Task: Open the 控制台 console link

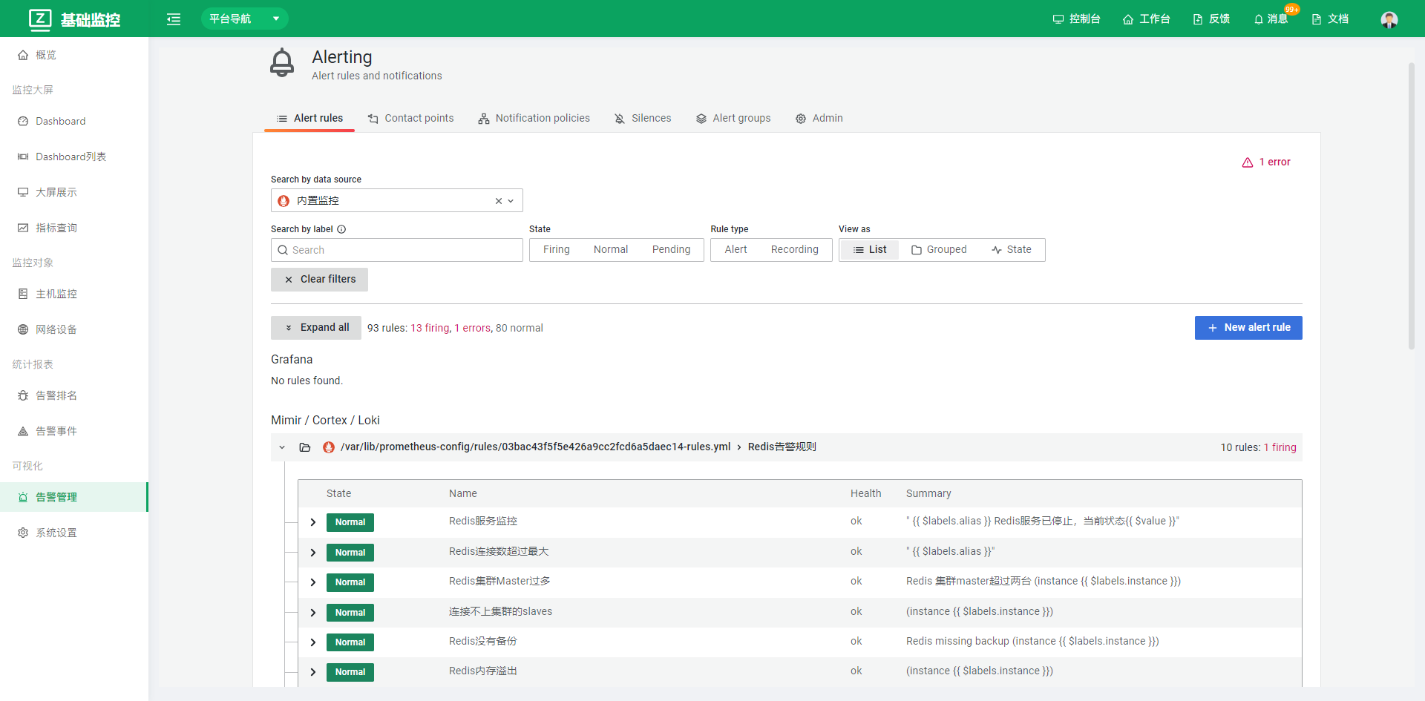Action: click(1076, 19)
